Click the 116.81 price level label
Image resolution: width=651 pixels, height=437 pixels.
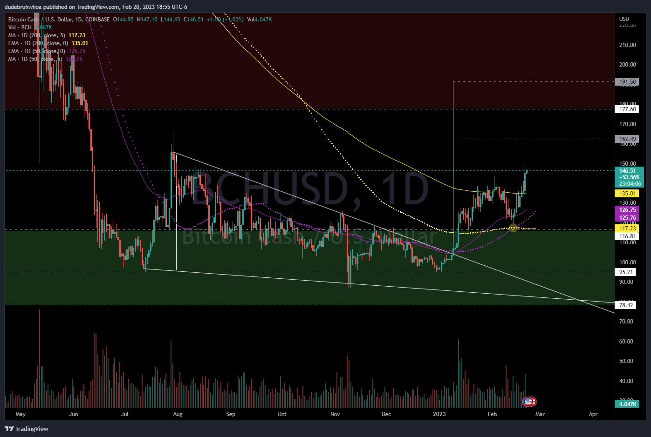[x=626, y=236]
